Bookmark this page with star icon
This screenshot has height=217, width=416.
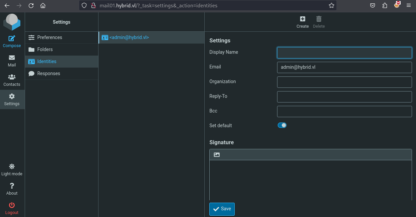[x=332, y=6]
